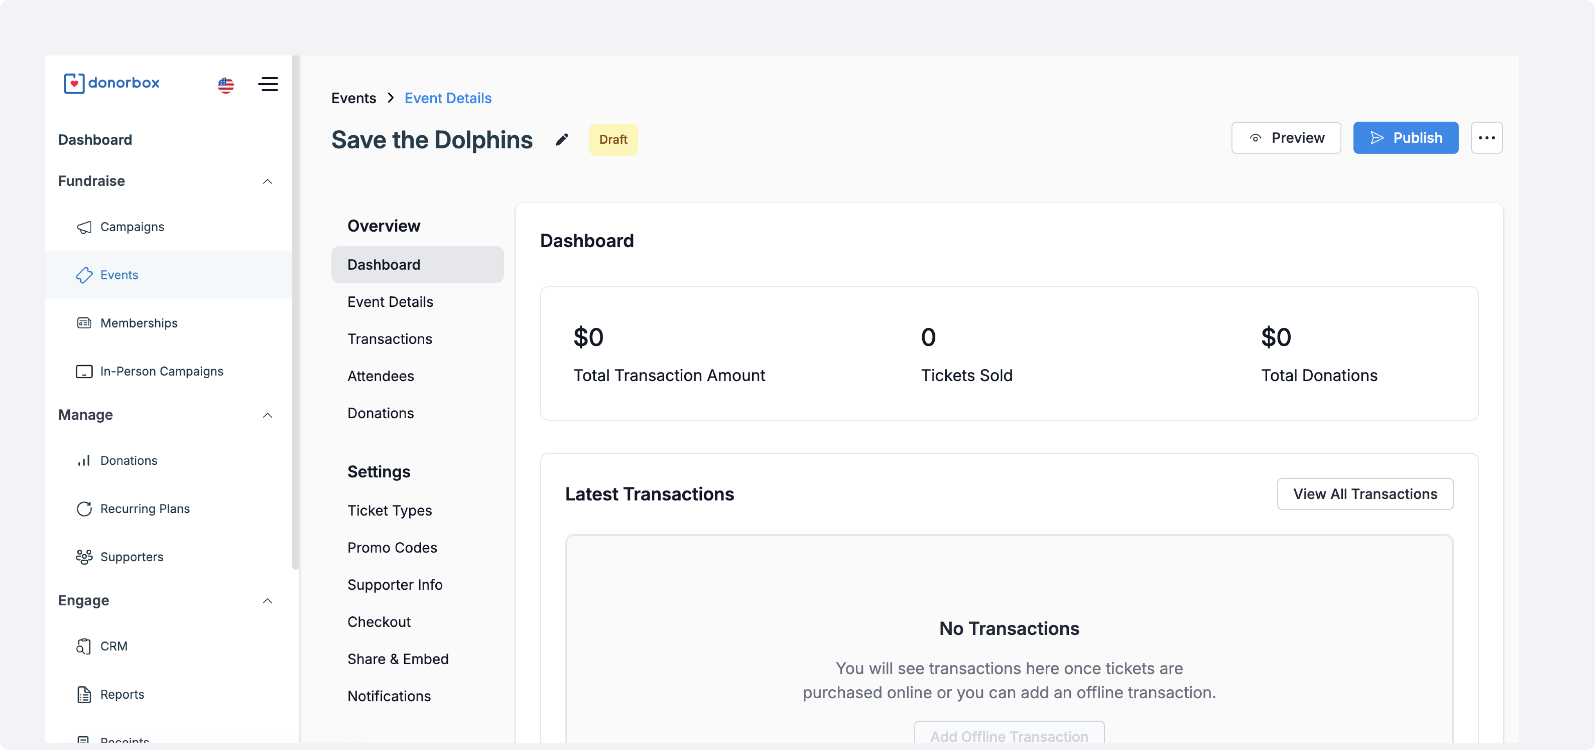Image resolution: width=1595 pixels, height=750 pixels.
Task: Open Memberships via card icon
Action: coord(84,323)
